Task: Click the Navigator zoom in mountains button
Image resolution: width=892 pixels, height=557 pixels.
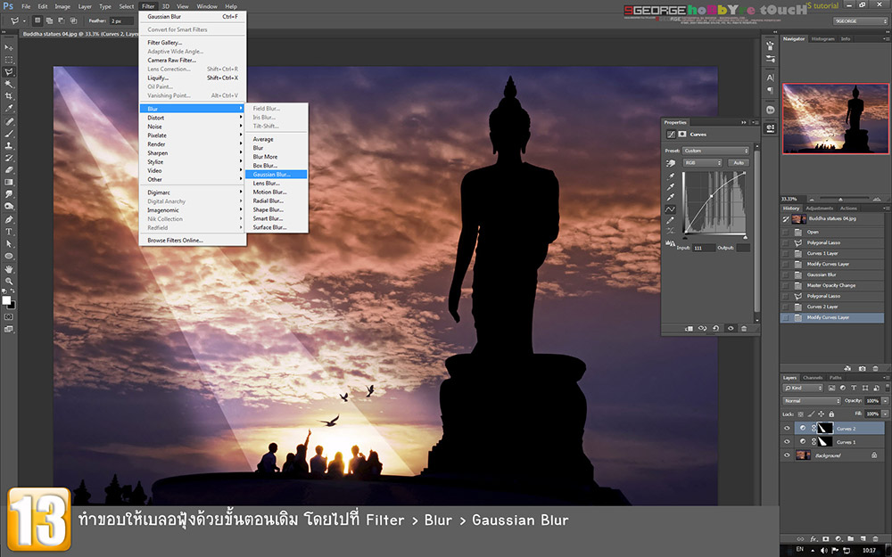Action: (x=876, y=199)
